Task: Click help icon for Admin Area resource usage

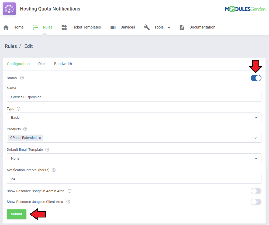Action: 70,191
